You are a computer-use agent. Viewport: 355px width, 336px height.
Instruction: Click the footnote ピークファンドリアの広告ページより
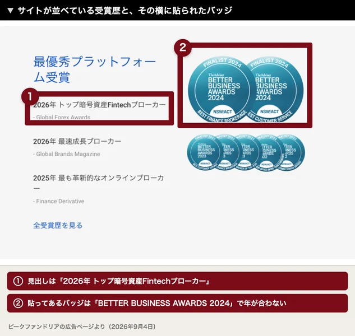point(82,326)
